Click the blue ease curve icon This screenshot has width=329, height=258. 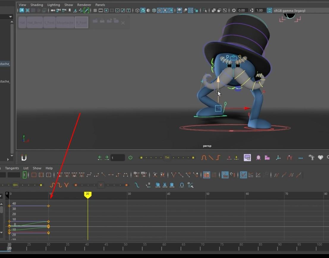137,185
